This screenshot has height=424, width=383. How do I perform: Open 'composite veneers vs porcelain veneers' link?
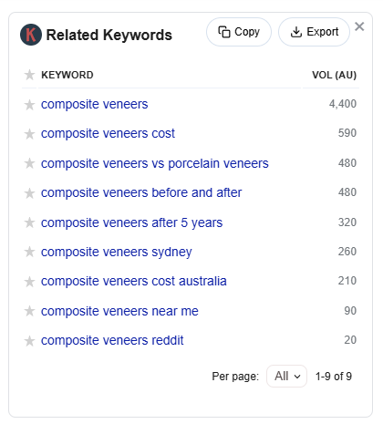click(x=155, y=163)
